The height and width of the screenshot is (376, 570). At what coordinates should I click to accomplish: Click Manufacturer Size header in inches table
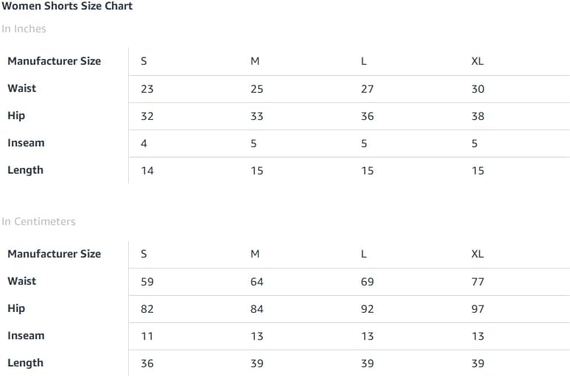point(54,61)
